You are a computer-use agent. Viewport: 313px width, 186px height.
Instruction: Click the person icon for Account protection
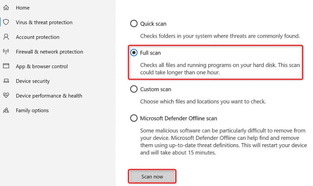pos(6,37)
